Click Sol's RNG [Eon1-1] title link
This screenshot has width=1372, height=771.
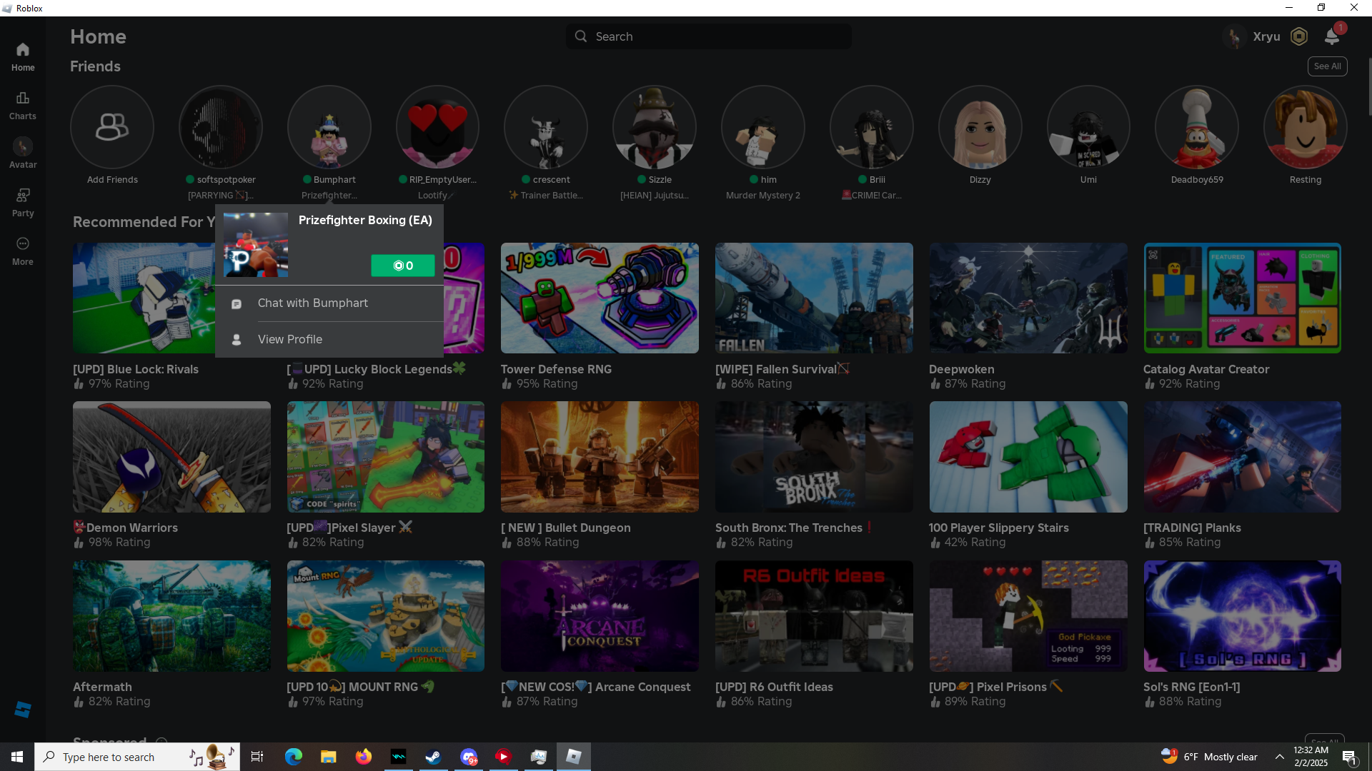[x=1191, y=687]
